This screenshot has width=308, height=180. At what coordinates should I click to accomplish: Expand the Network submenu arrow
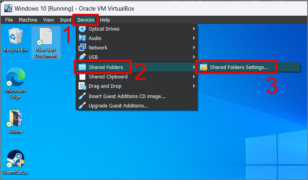click(194, 47)
